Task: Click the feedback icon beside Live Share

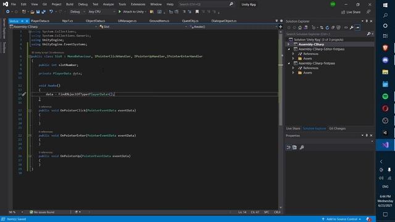Action: click(368, 12)
